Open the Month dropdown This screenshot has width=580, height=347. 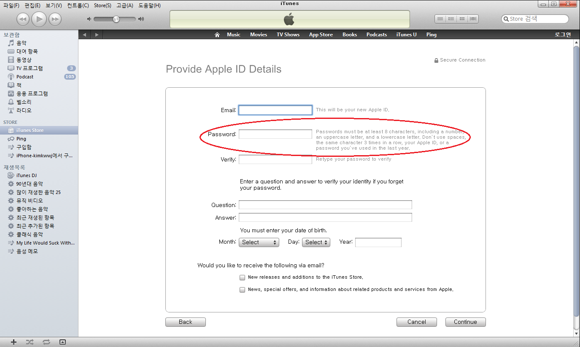tap(259, 242)
